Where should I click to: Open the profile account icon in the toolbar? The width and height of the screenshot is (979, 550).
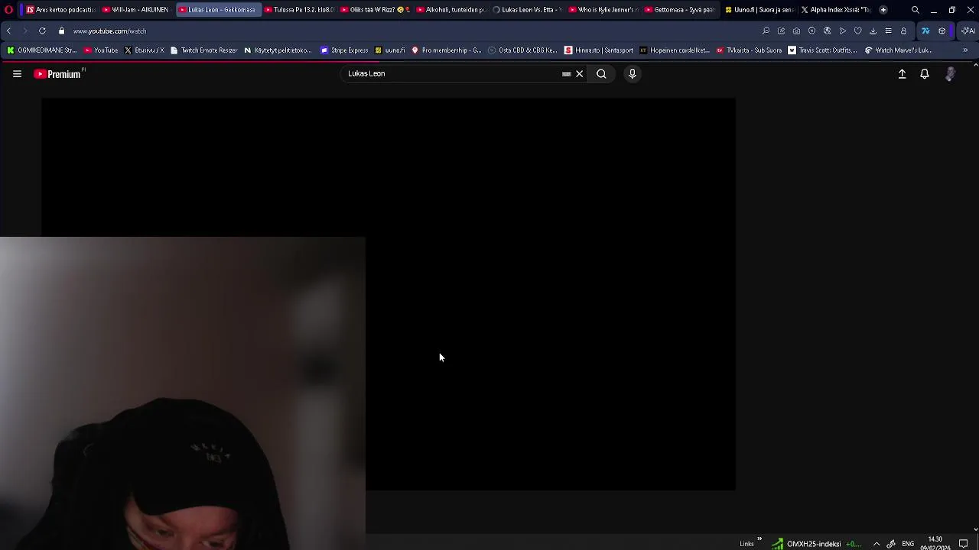[x=903, y=31]
